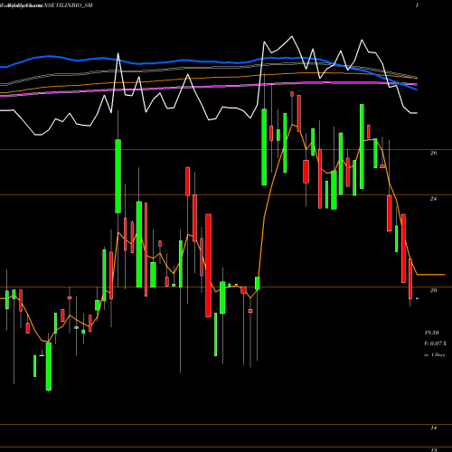Viewport: 452px width, 452px height.
Task: Click the NSE VILINBIO_SM chart title
Action: [x=69, y=5]
